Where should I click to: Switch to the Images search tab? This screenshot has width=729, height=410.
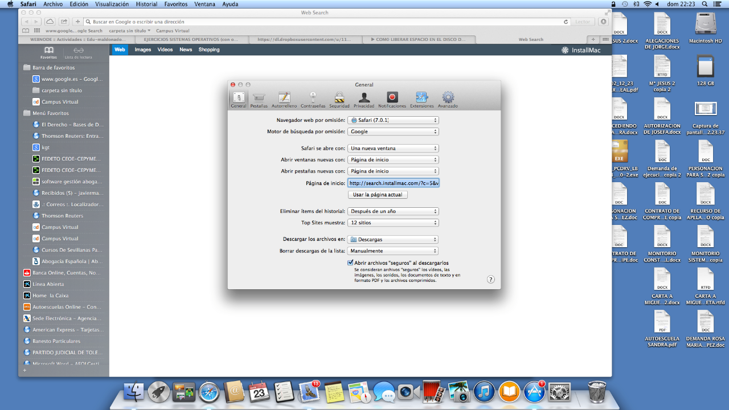143,50
